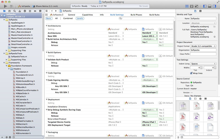Click the Organization text field

coord(203,50)
